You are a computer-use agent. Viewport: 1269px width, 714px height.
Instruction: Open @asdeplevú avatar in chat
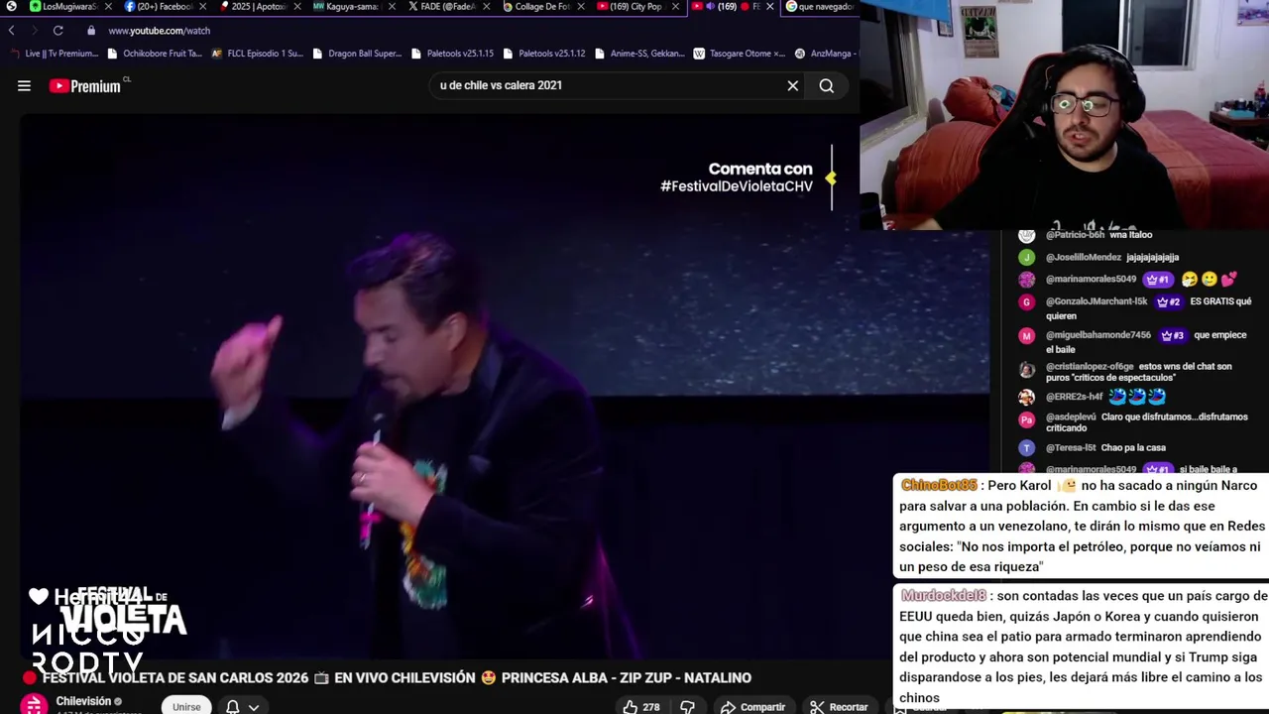tap(1027, 419)
